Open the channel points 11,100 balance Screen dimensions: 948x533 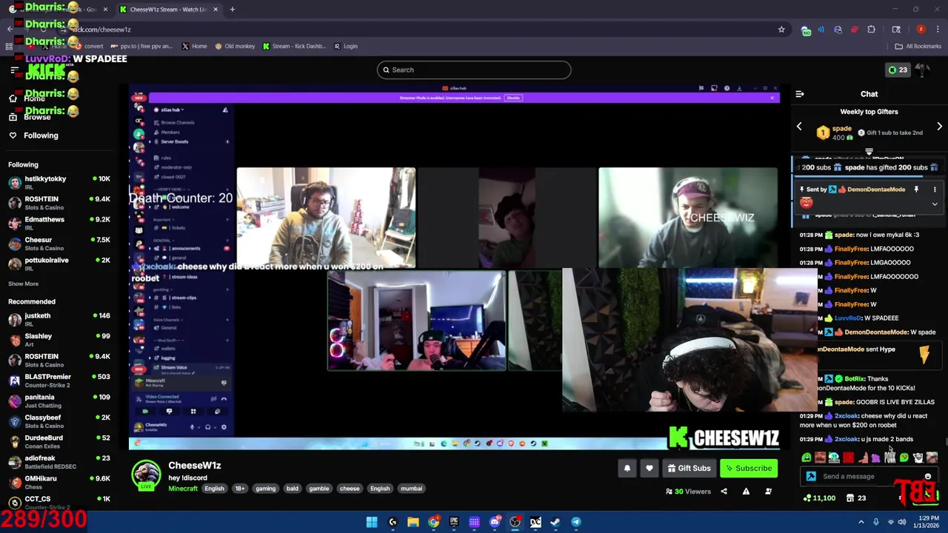[x=820, y=498]
